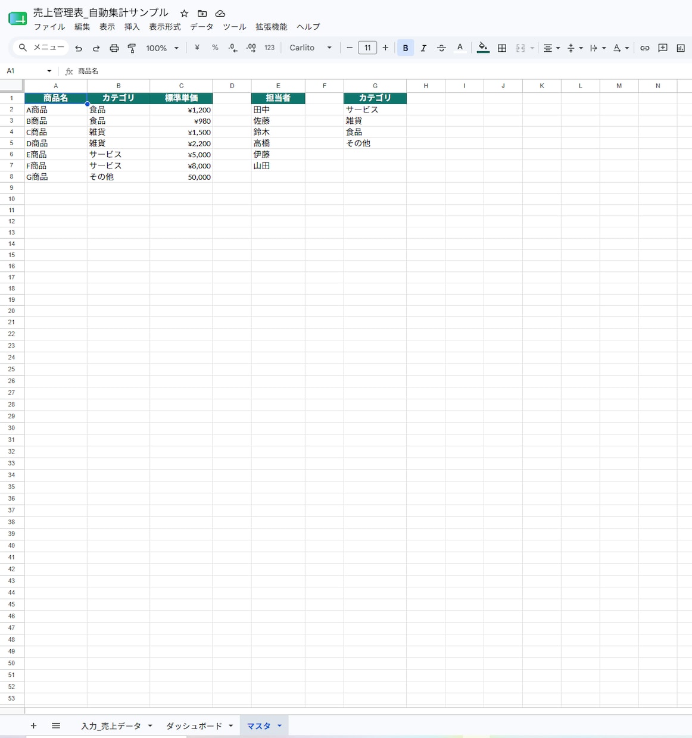Click the Undo icon

pyautogui.click(x=79, y=48)
